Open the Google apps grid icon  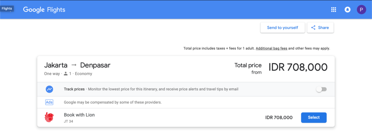333,10
